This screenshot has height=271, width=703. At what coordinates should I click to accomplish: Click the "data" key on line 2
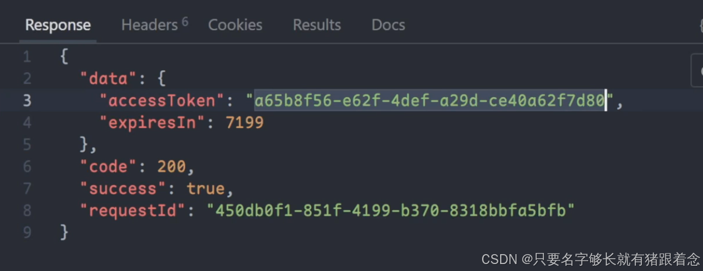[x=108, y=79]
